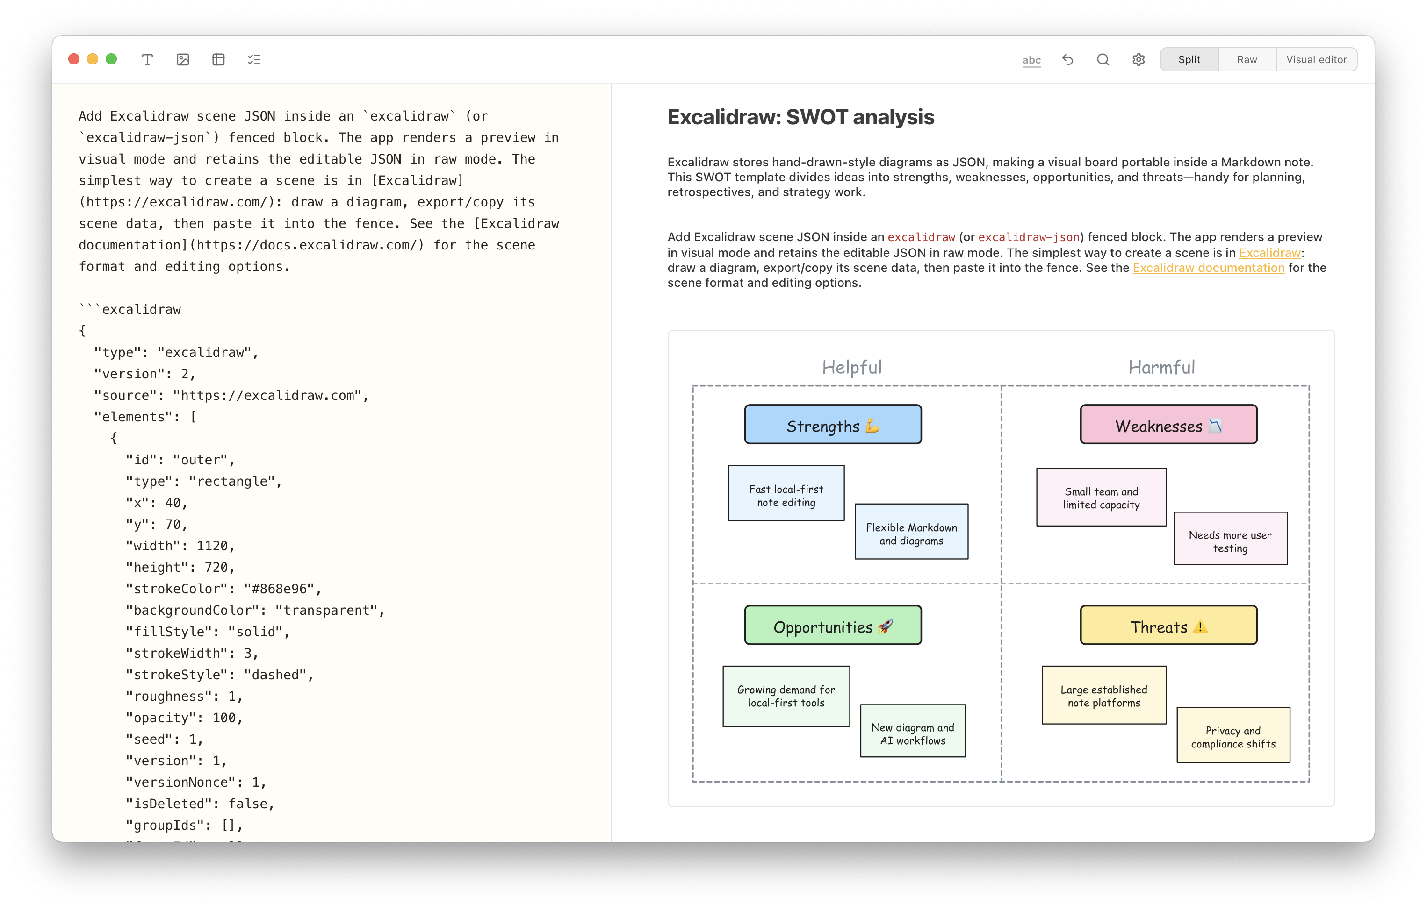Click the "version": 2 line
Screen dimensions: 1427x911
pos(144,374)
